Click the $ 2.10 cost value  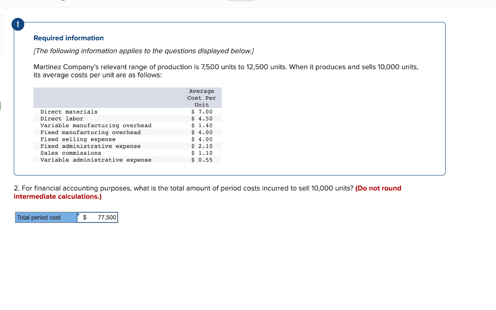coord(202,146)
